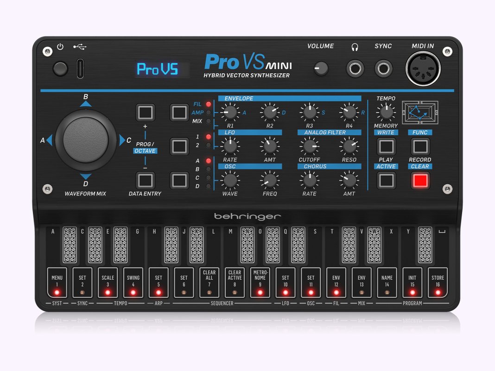Click the MIDI IN DIN socket
Viewport: 495px width, 371px height.
point(423,69)
